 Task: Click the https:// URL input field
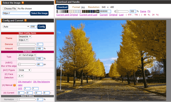pos(16,13)
